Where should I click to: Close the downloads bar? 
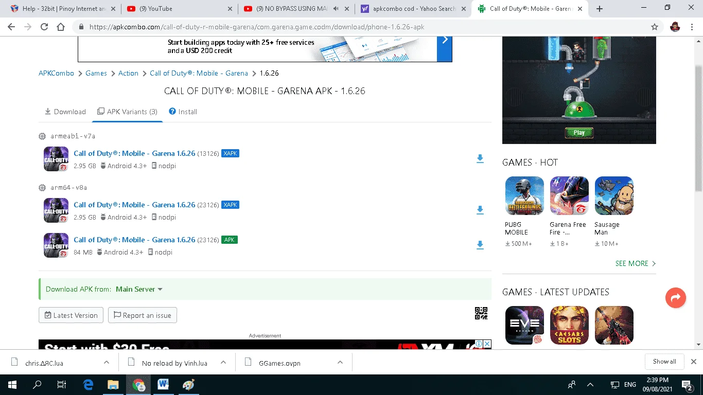point(693,362)
